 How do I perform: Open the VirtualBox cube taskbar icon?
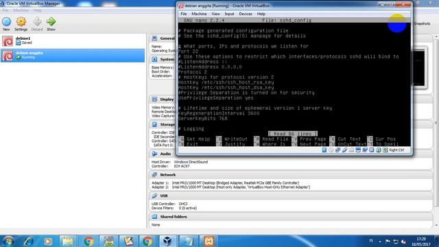[167, 241]
